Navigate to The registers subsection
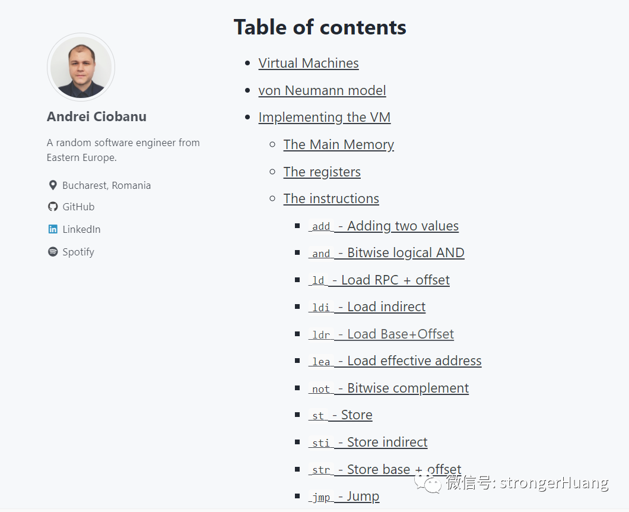 322,172
